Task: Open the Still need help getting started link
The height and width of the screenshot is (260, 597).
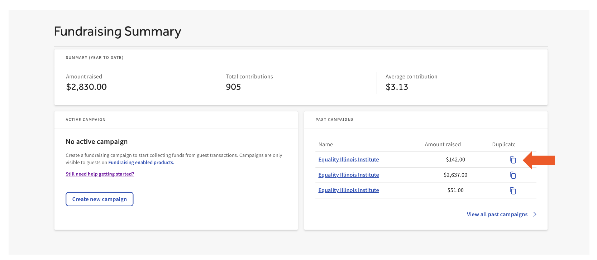Action: (x=100, y=174)
